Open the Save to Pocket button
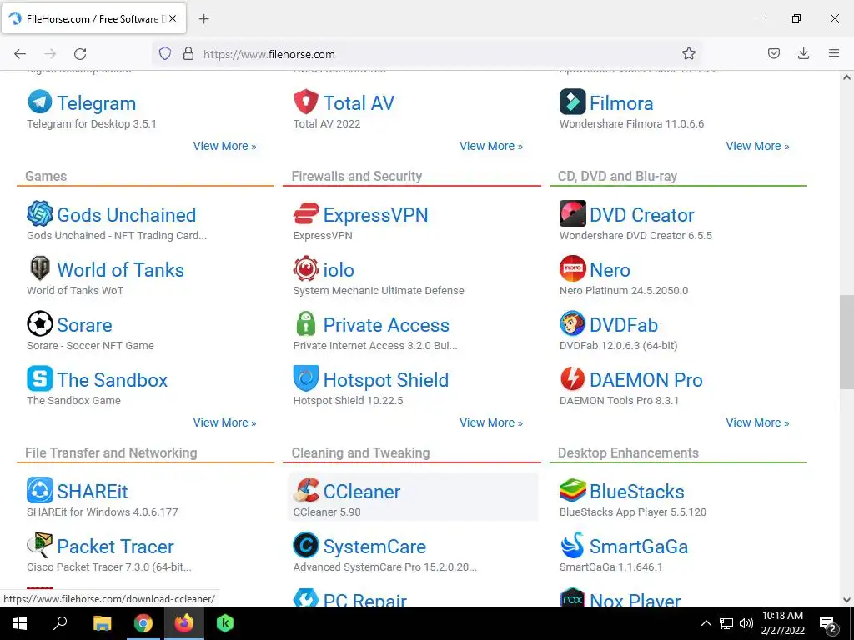This screenshot has height=640, width=854. (x=773, y=53)
